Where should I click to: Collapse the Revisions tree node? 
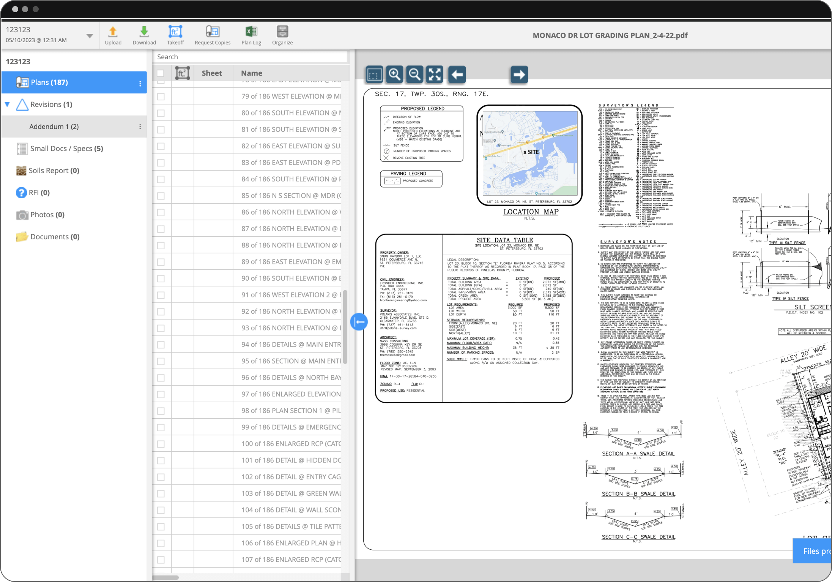(x=7, y=104)
